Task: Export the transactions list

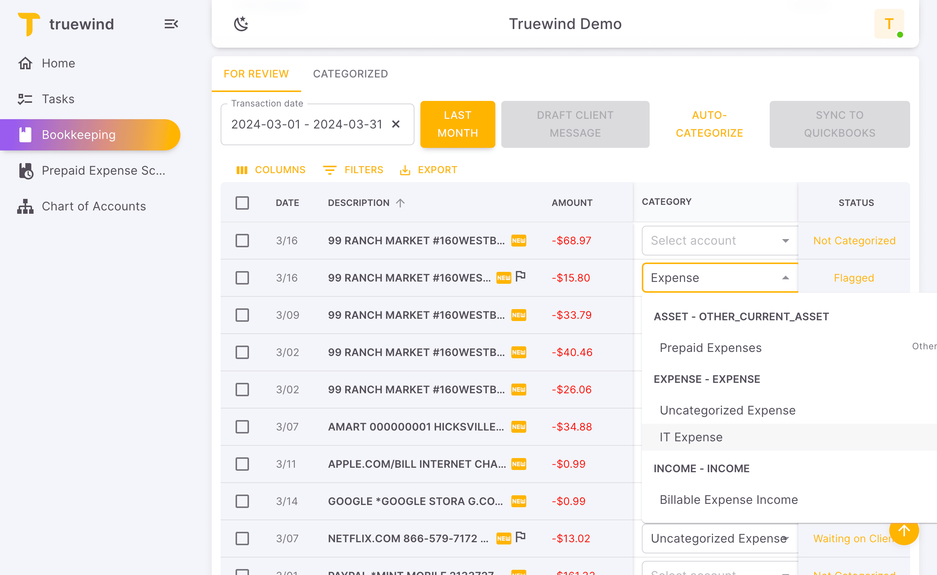Action: pyautogui.click(x=428, y=170)
